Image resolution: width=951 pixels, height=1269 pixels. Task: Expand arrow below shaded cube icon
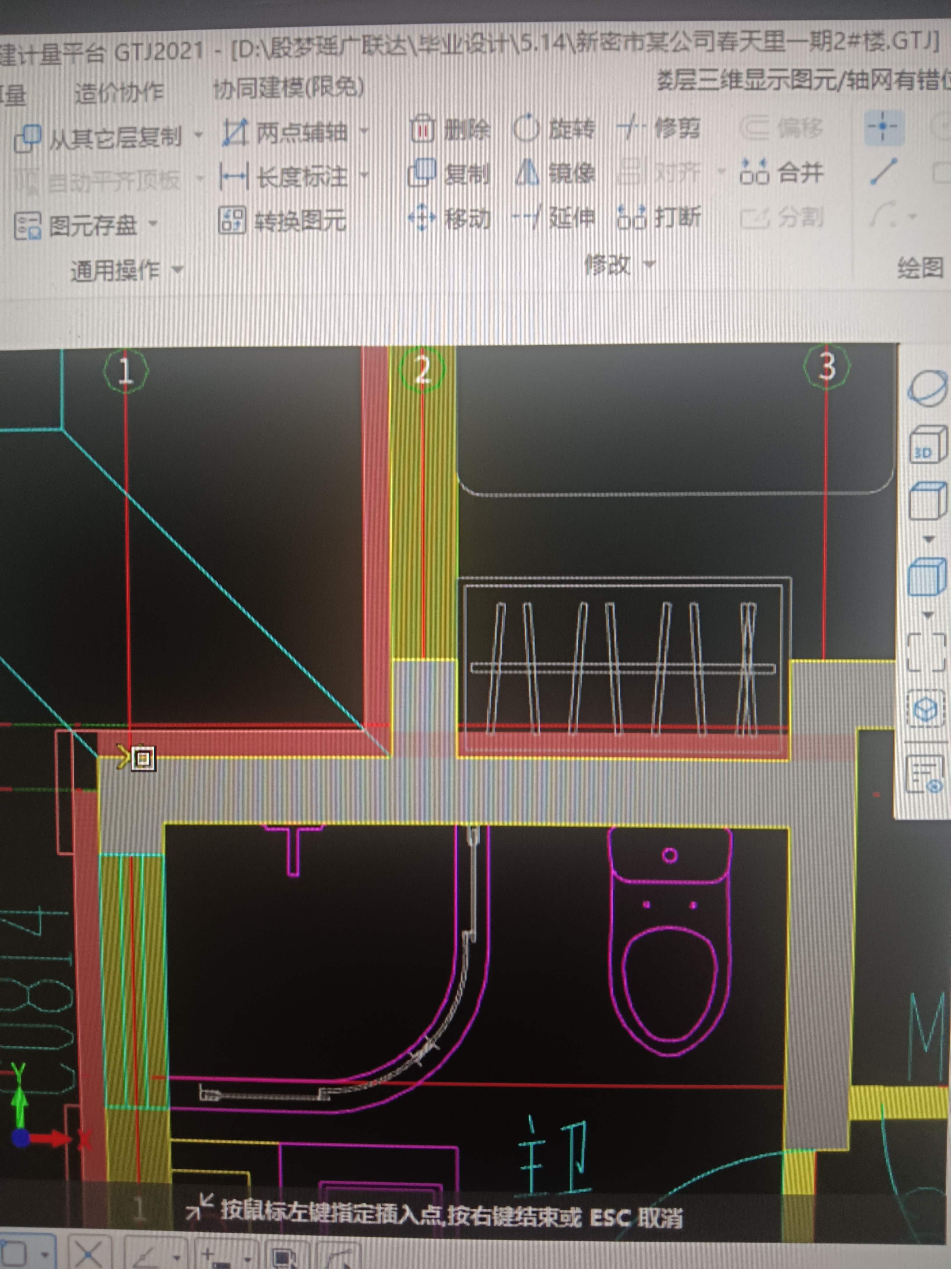929,616
